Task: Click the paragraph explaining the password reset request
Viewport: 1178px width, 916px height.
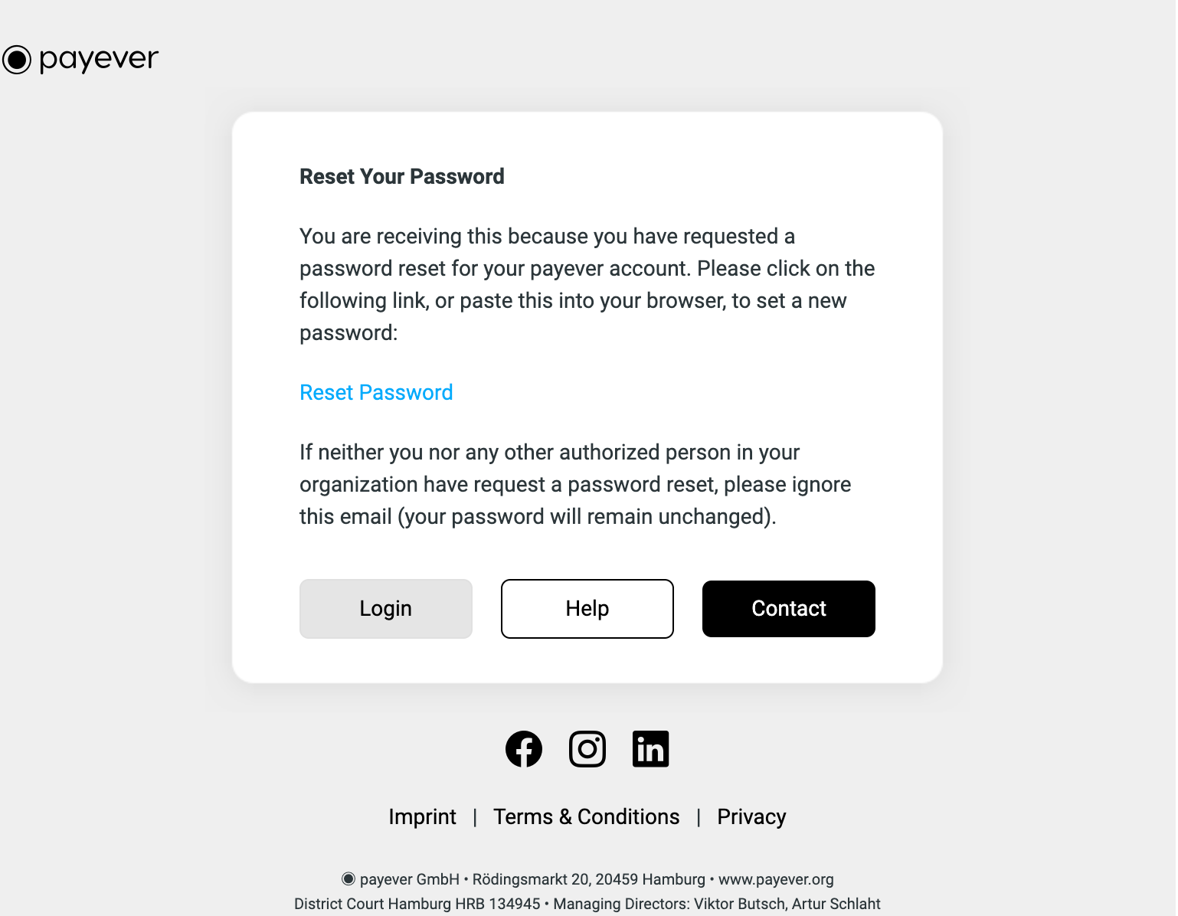Action: point(587,284)
